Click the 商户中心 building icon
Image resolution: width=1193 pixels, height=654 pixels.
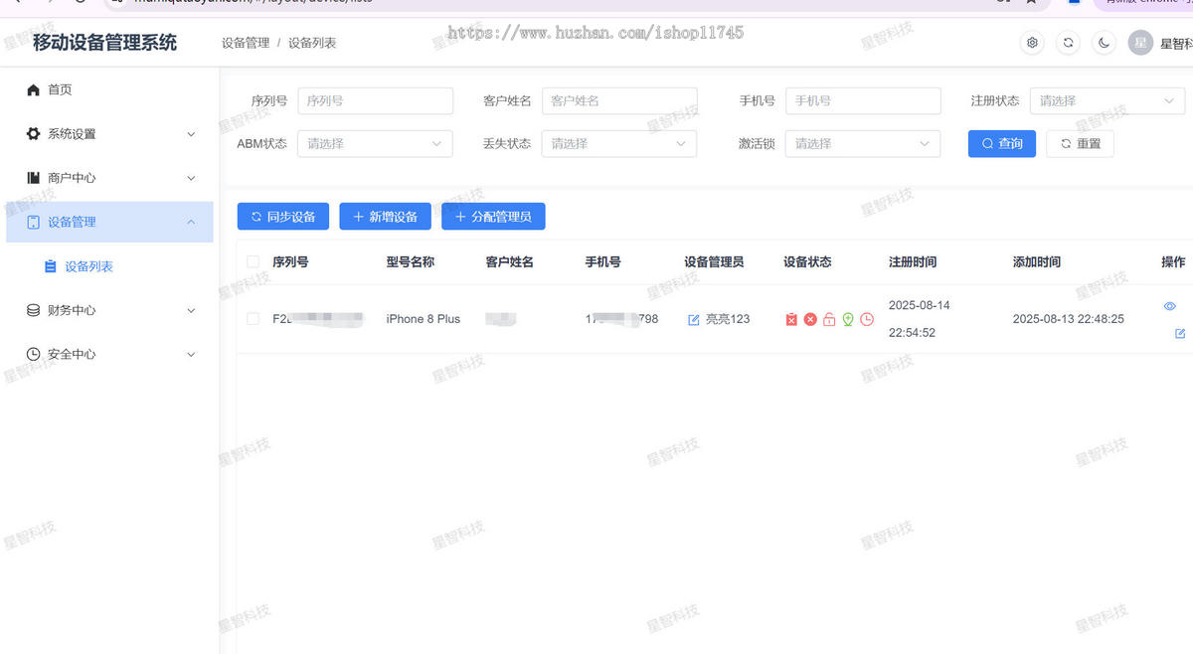pos(33,178)
